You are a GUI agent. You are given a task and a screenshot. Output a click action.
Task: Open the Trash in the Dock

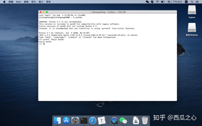[145, 120]
